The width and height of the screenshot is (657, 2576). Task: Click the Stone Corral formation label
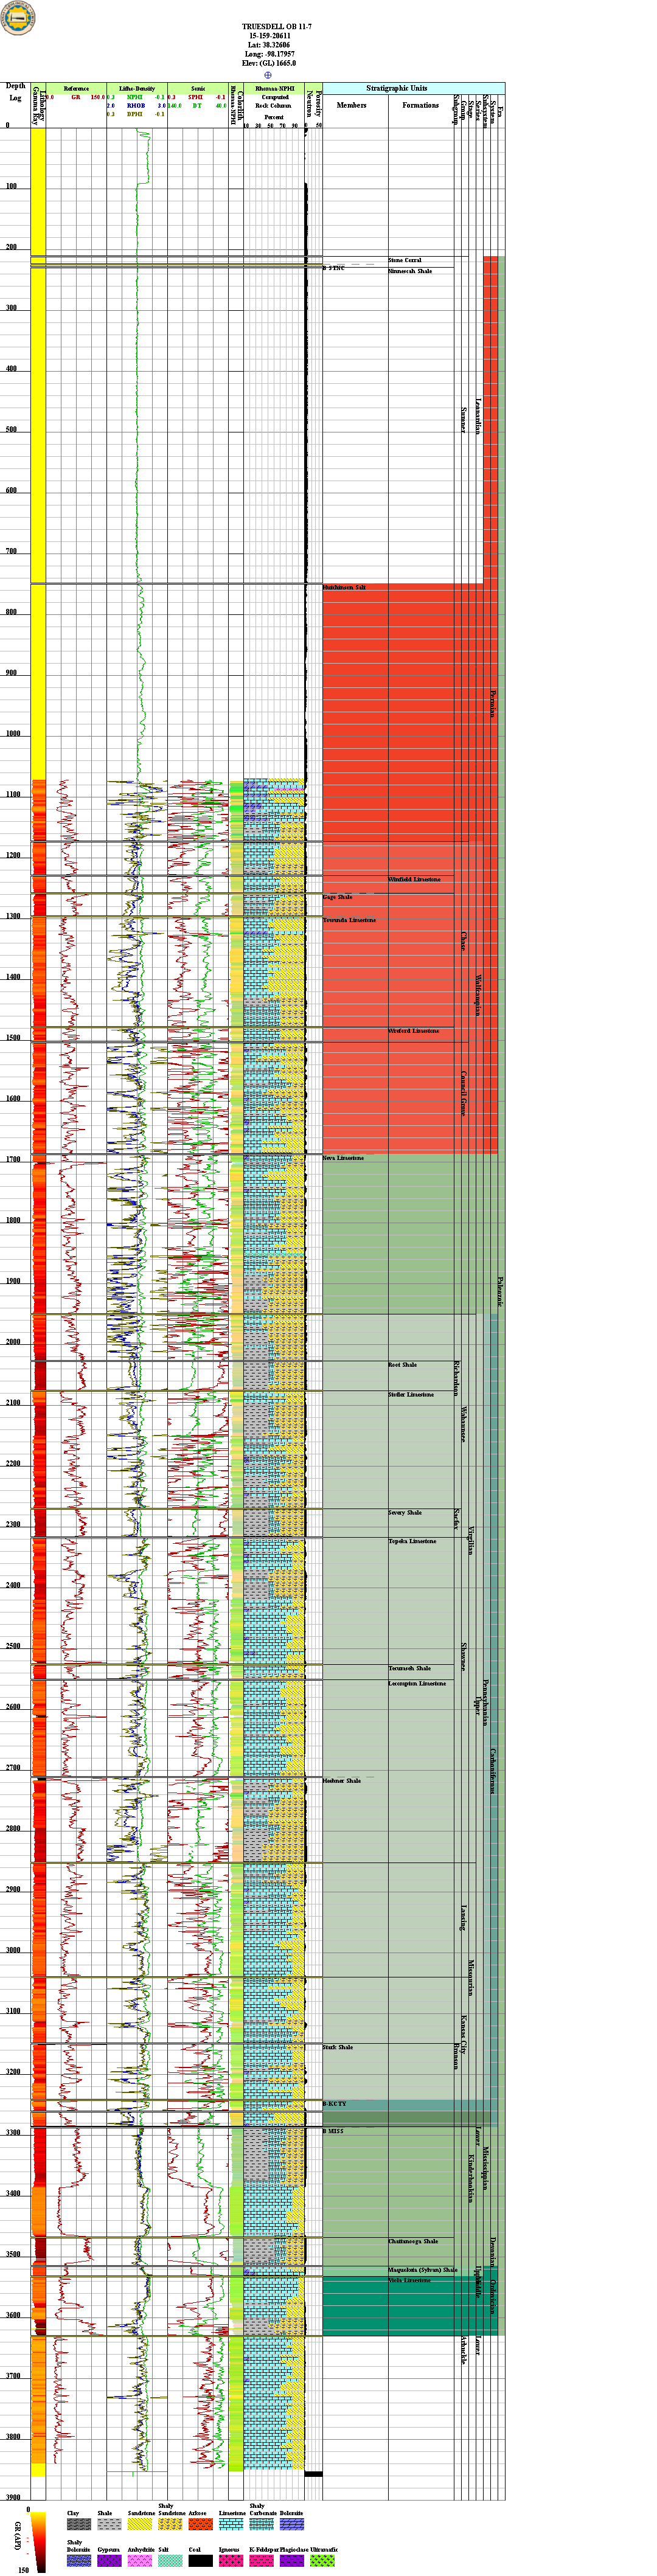(405, 260)
